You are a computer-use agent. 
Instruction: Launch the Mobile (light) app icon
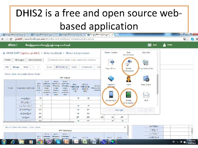tap(111, 94)
